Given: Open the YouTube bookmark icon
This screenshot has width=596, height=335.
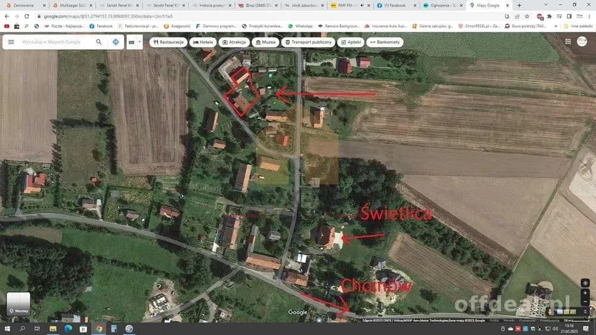Looking at the screenshot, I should coord(7,26).
